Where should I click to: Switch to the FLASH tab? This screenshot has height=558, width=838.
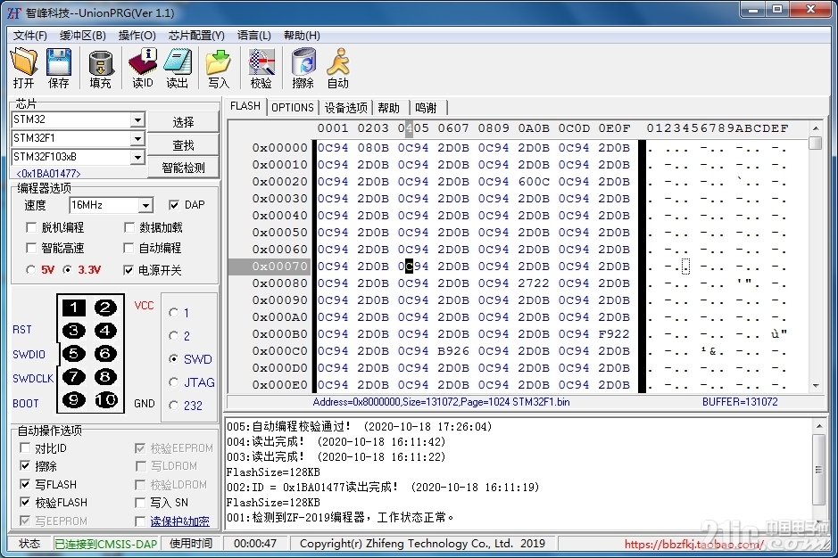(245, 106)
